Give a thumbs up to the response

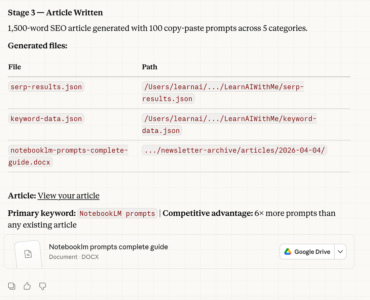(27, 286)
